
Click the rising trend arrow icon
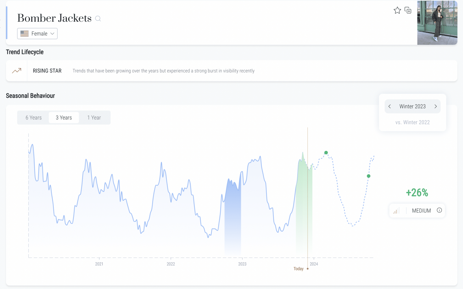click(17, 71)
